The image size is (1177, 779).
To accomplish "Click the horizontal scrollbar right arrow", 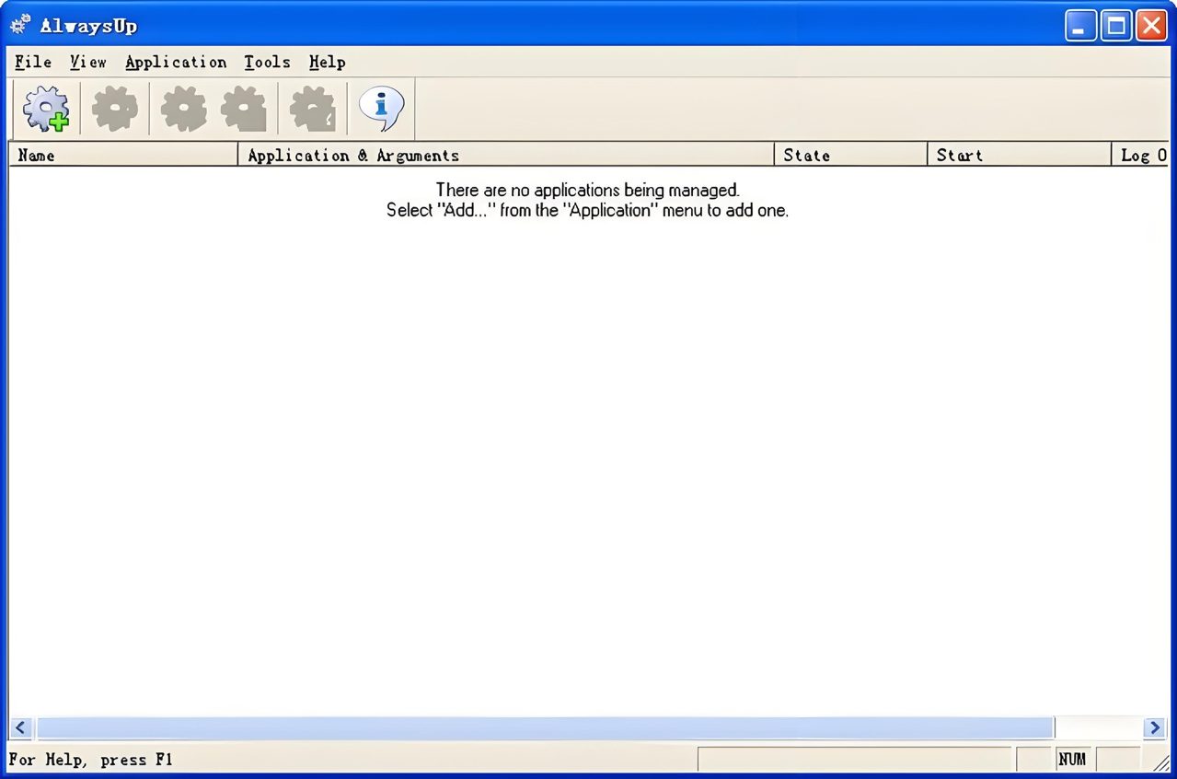I will [1155, 727].
